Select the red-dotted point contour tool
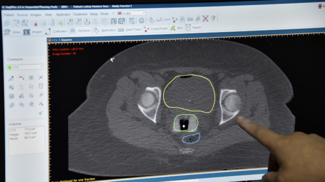 click(x=21, y=78)
